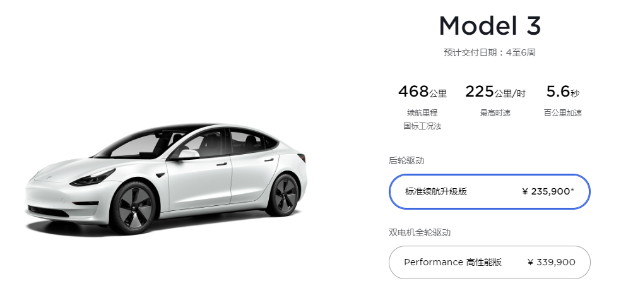
Task: Click the car's front wheel
Action: 133,207
